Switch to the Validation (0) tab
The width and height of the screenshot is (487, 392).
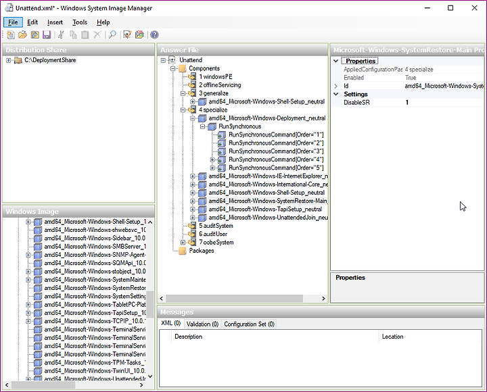(202, 324)
